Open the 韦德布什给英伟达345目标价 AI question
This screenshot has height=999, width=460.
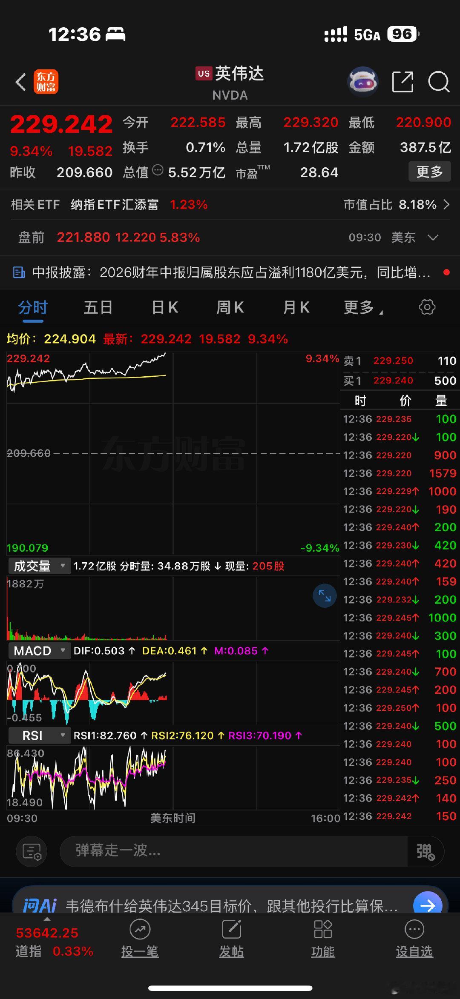point(231,906)
